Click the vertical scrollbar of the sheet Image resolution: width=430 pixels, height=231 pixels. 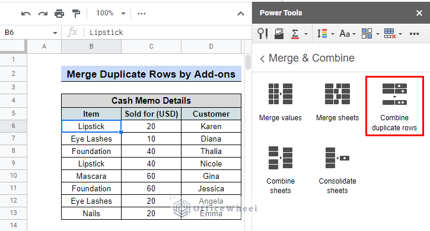pos(248,62)
